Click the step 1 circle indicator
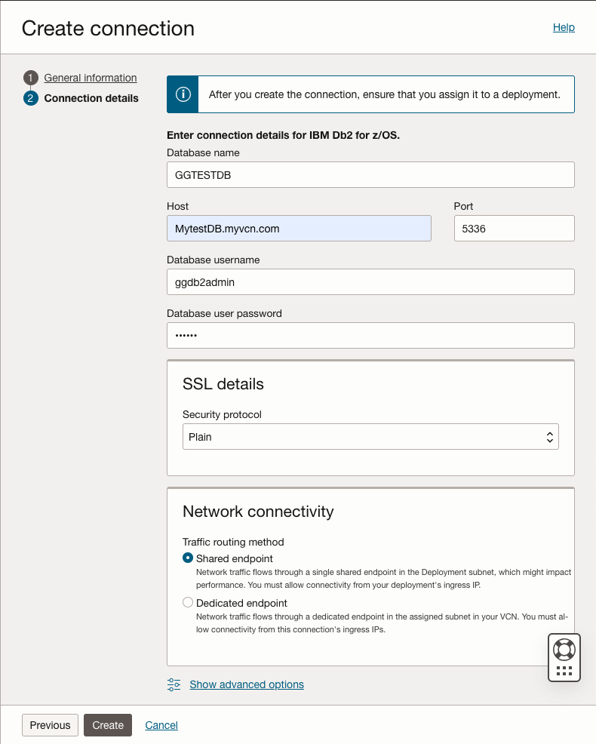This screenshot has width=596, height=744. 30,78
